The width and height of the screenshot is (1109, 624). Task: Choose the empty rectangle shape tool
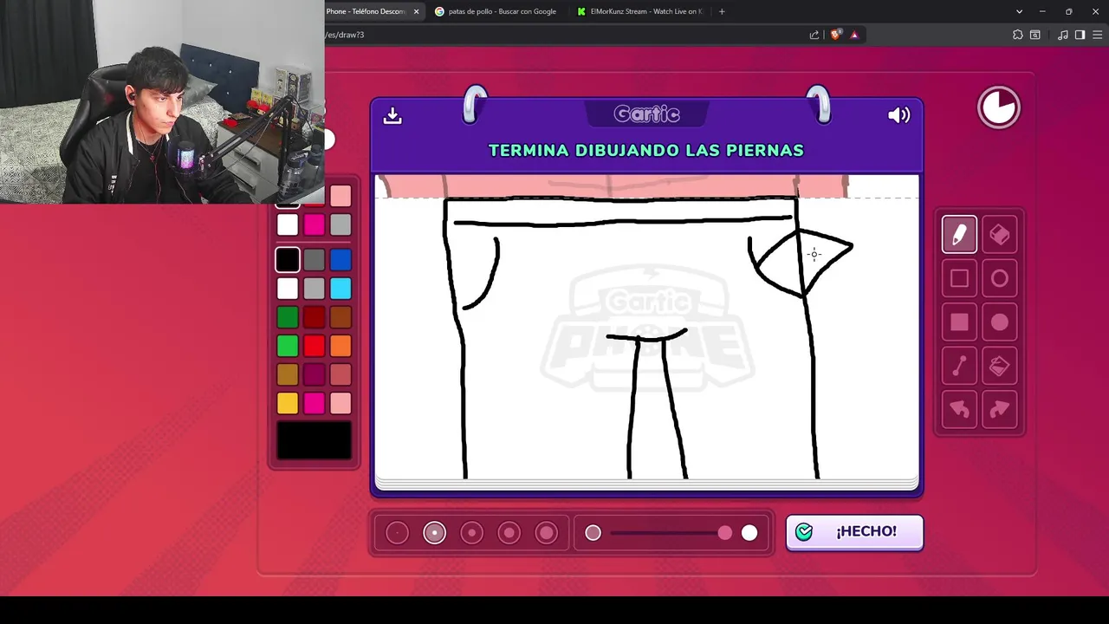click(959, 278)
